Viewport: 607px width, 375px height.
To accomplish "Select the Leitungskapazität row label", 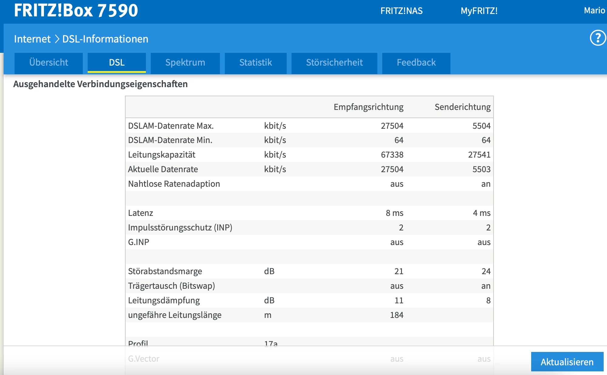I will coord(162,155).
